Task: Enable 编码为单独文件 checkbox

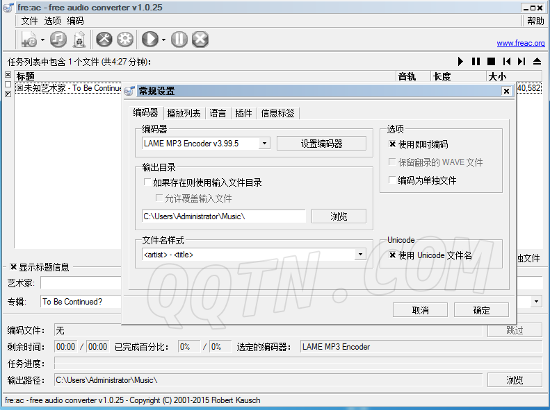Action: click(x=393, y=180)
